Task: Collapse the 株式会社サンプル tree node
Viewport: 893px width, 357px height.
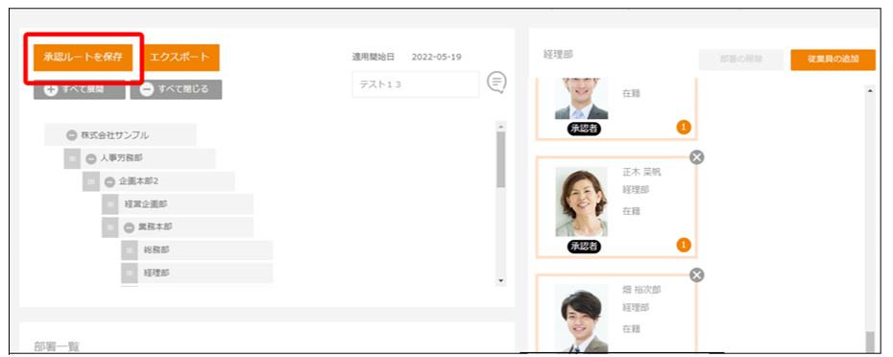Action: pos(71,135)
